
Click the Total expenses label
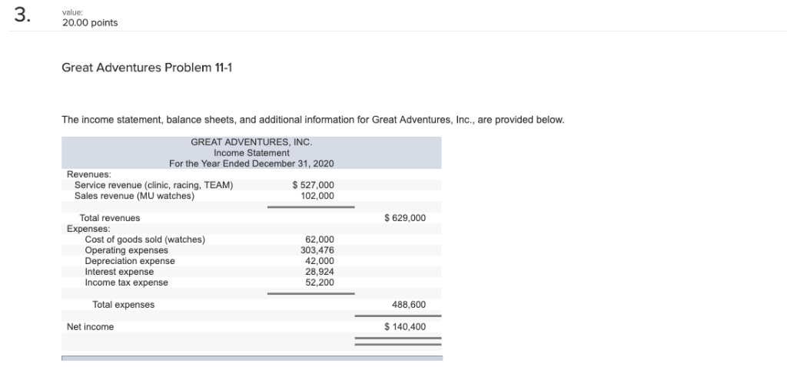(x=124, y=305)
